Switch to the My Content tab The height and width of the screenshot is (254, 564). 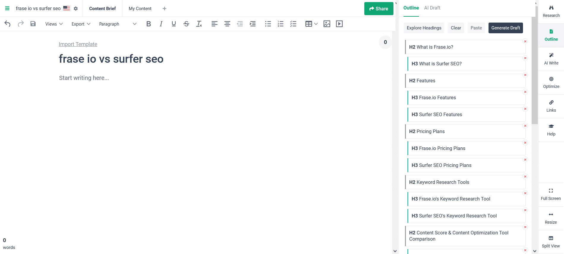click(x=140, y=9)
